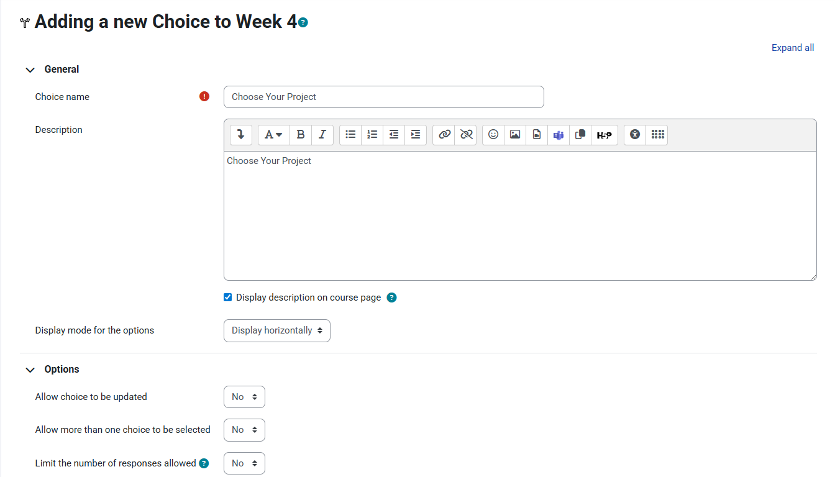
Task: Insert an unordered bullet list
Action: point(350,135)
